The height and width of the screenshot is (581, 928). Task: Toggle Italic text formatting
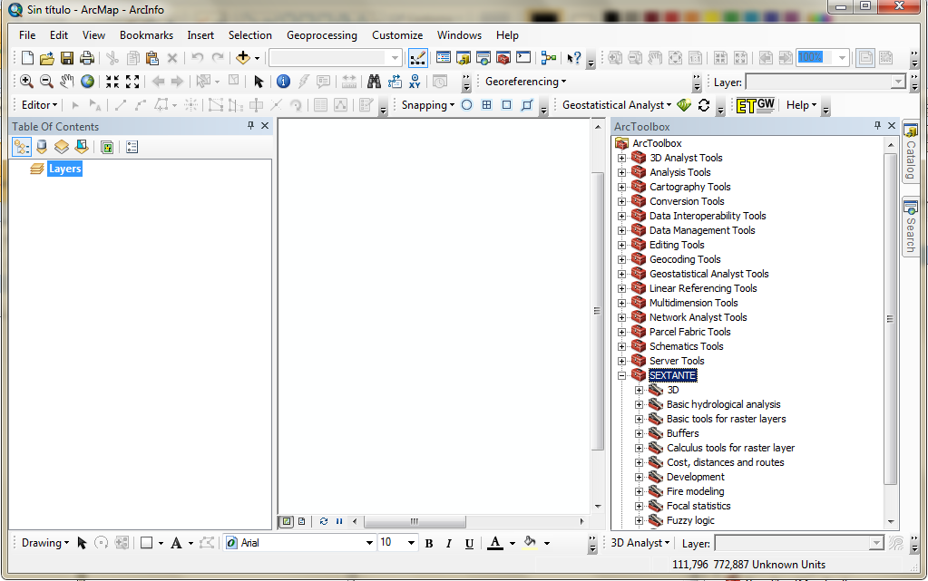(x=449, y=543)
